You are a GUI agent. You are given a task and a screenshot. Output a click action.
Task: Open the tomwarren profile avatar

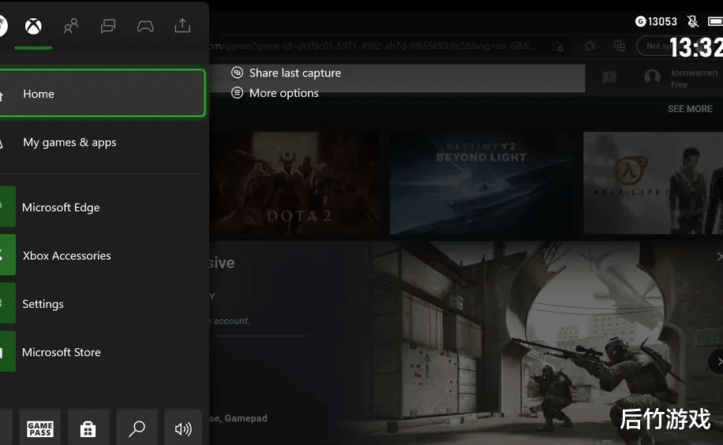(652, 77)
